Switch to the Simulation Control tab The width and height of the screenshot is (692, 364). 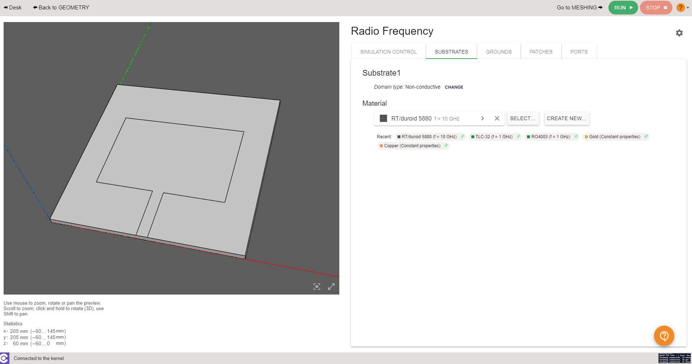pyautogui.click(x=389, y=52)
